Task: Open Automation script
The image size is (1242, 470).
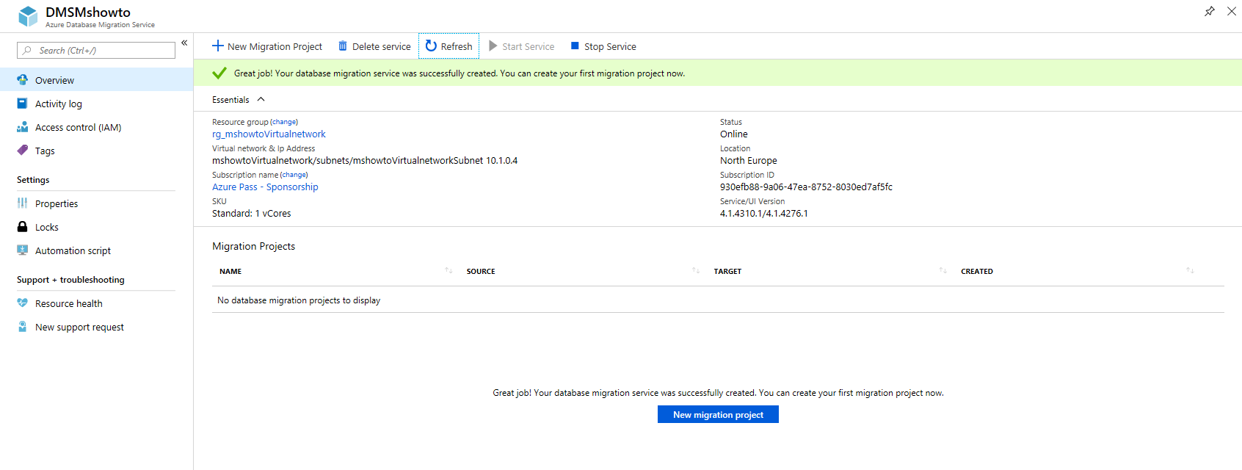Action: pos(73,250)
